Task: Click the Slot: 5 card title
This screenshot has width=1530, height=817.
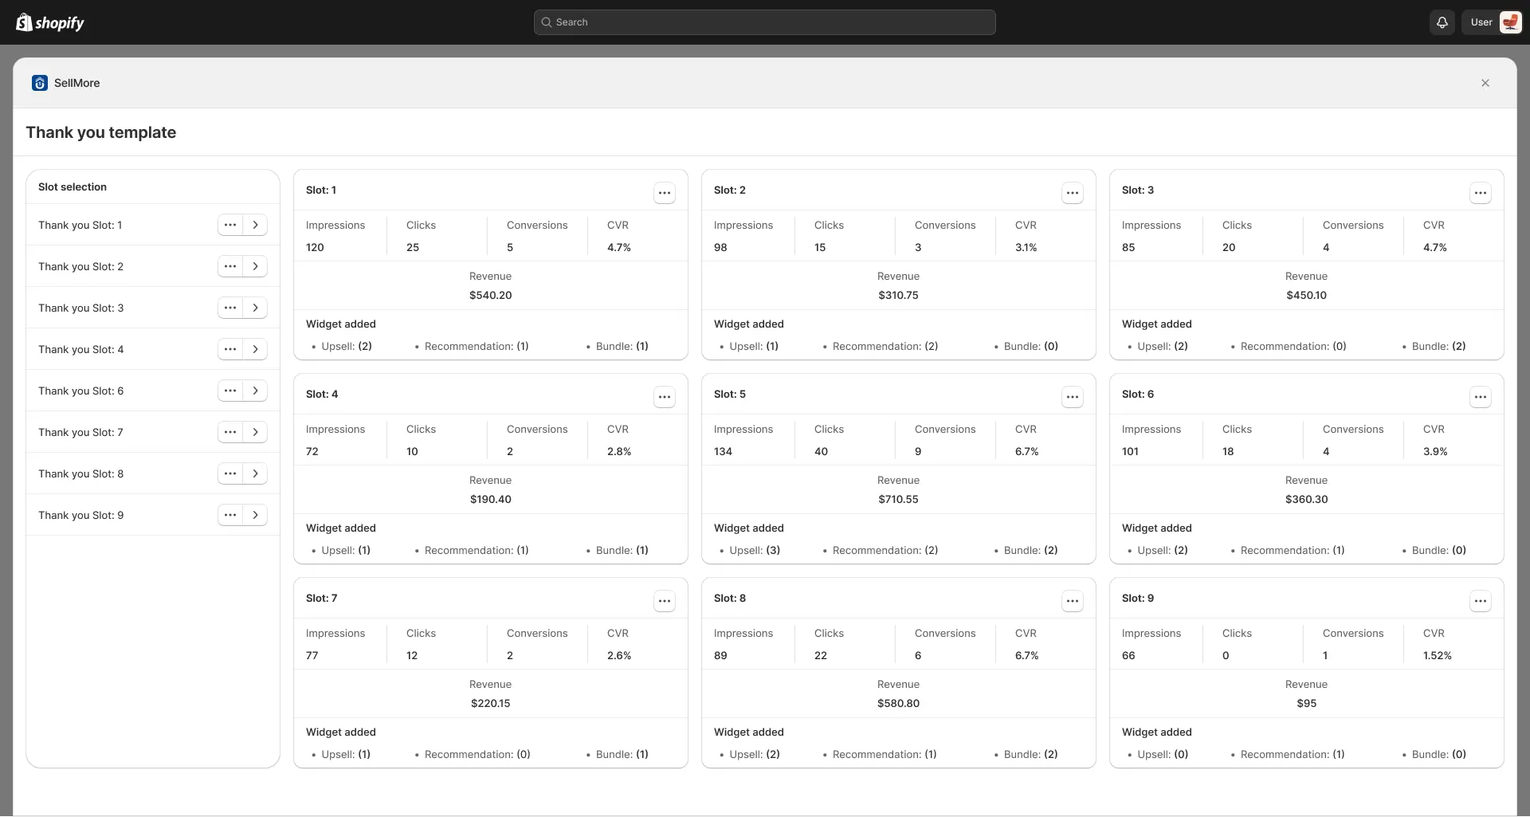Action: point(730,394)
